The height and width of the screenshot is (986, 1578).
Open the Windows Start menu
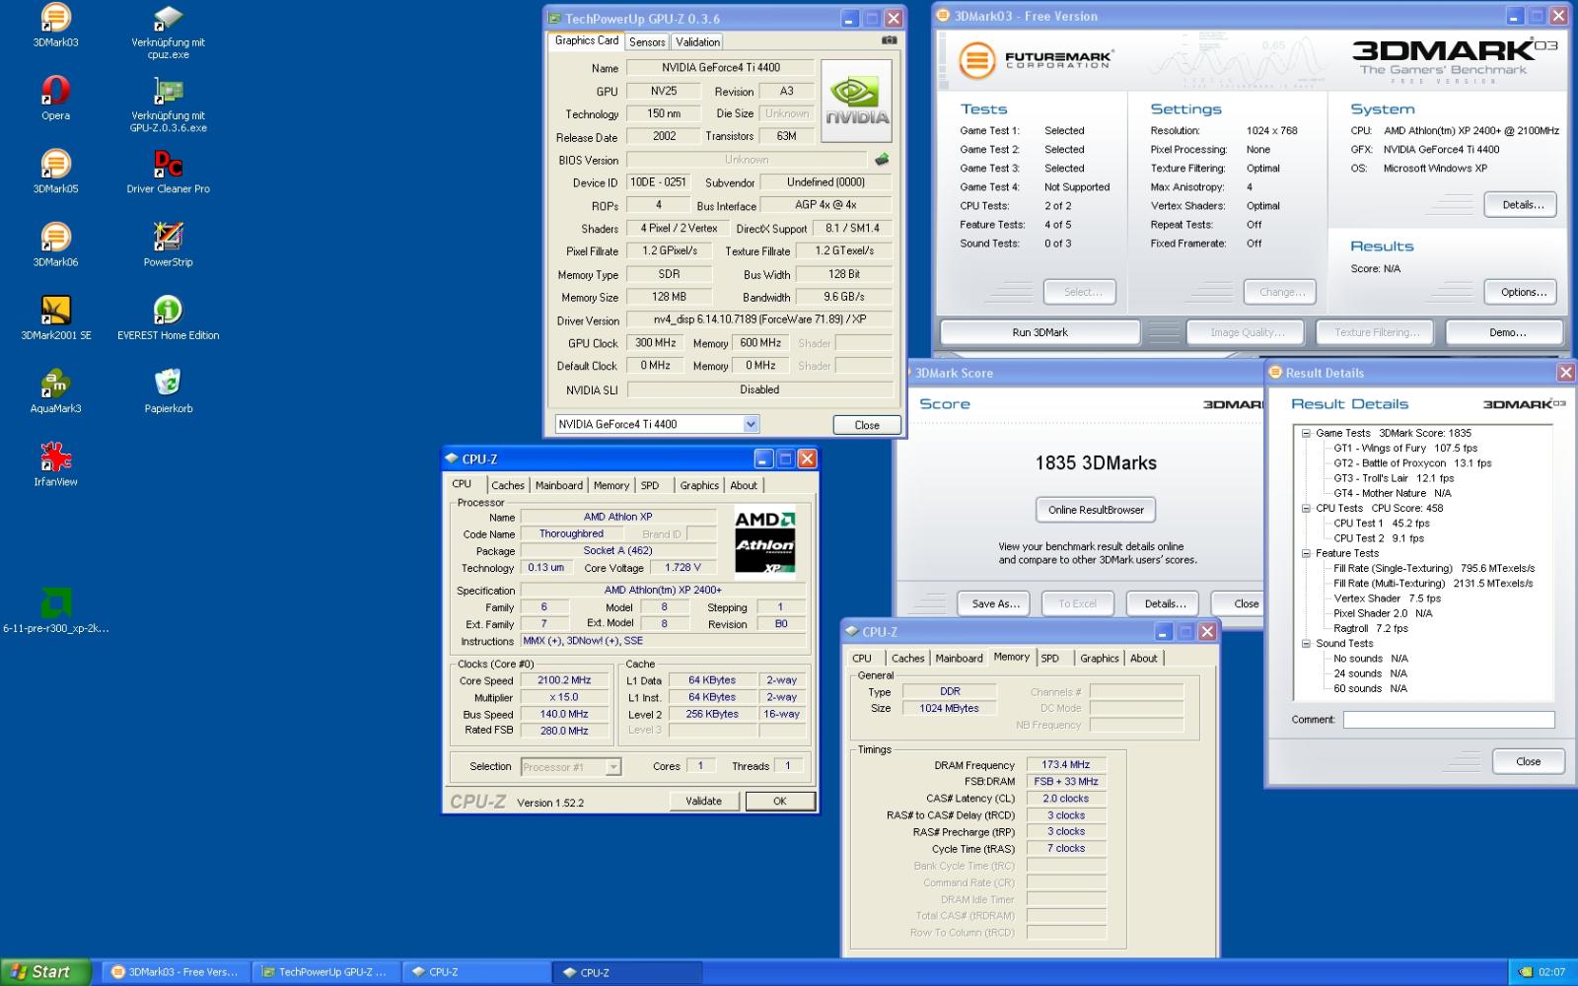45,972
